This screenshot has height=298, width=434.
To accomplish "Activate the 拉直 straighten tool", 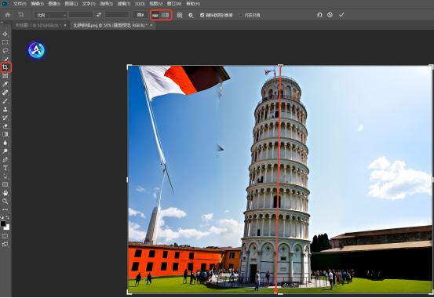I will tap(162, 15).
